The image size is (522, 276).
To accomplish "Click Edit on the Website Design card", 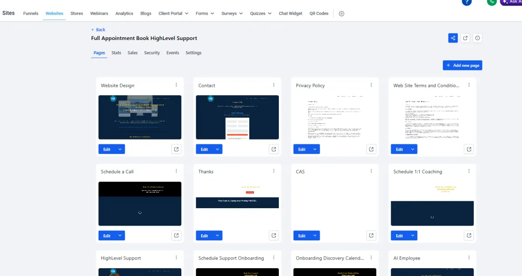I will tap(107, 149).
